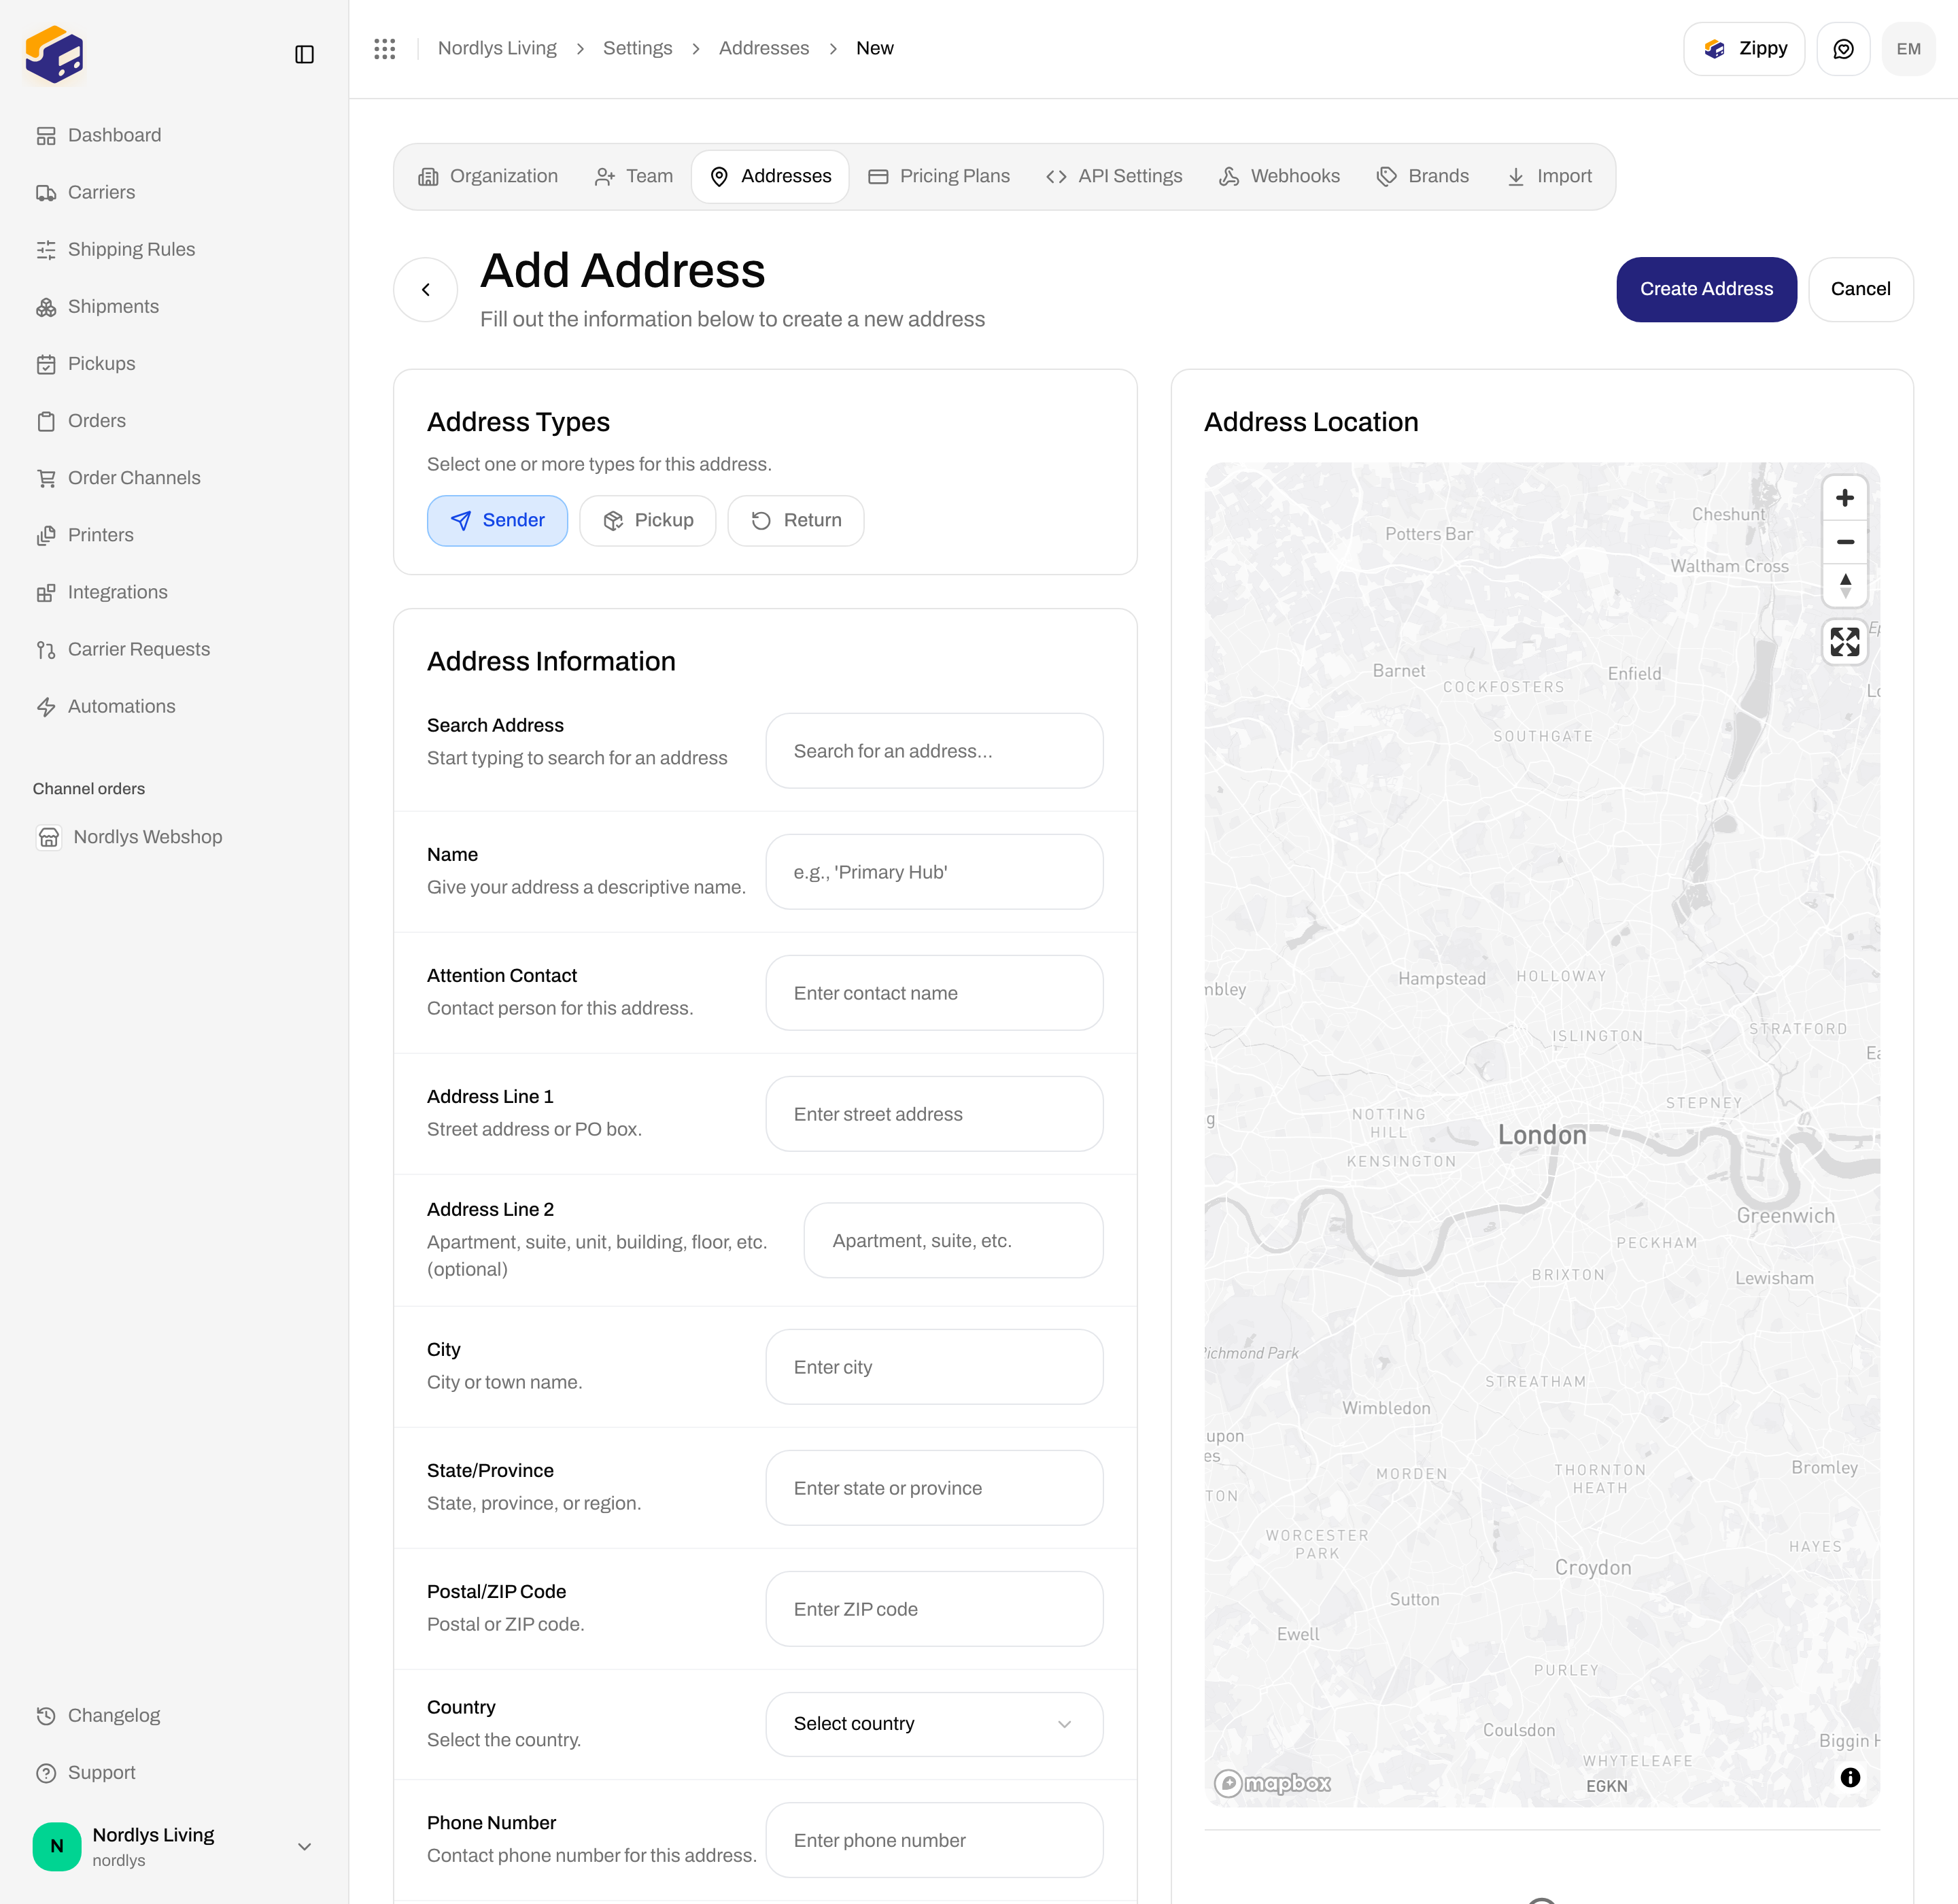Click the Cancel button
This screenshot has width=1958, height=1904.
click(x=1860, y=289)
